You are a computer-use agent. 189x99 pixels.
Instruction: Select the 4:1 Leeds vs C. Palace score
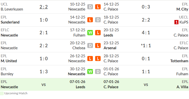coord(146,33)
